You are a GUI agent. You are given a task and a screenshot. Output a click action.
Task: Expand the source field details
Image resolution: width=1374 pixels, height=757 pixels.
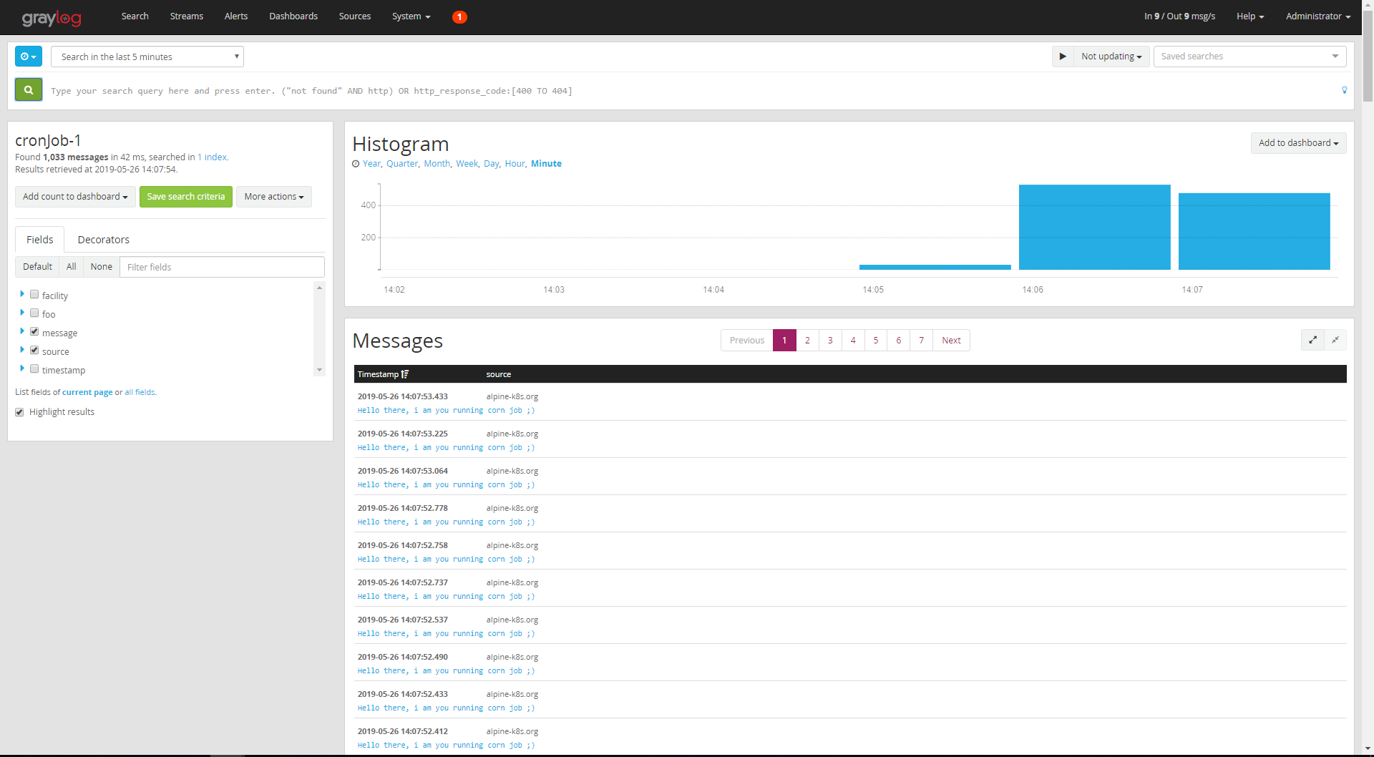22,349
